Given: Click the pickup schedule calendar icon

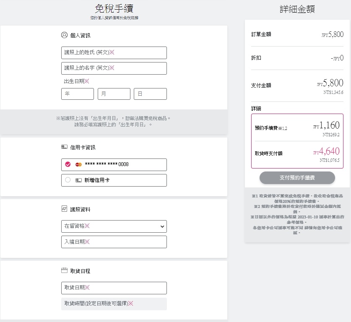Looking at the screenshot, I should coord(64,270).
